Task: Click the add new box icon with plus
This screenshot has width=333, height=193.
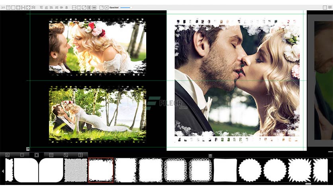Action: click(102, 8)
